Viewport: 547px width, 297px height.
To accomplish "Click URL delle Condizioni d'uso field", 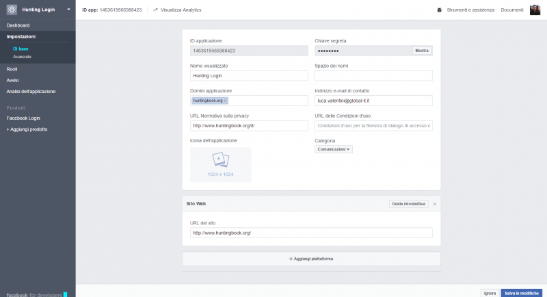I will (373, 126).
